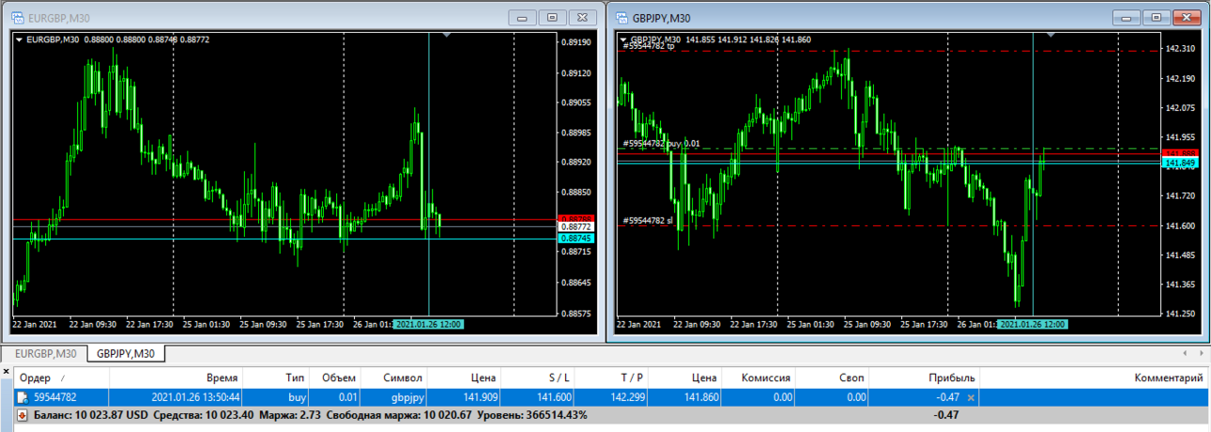Click the 141.849 cyan price label
This screenshot has width=1211, height=432.
click(x=1179, y=162)
